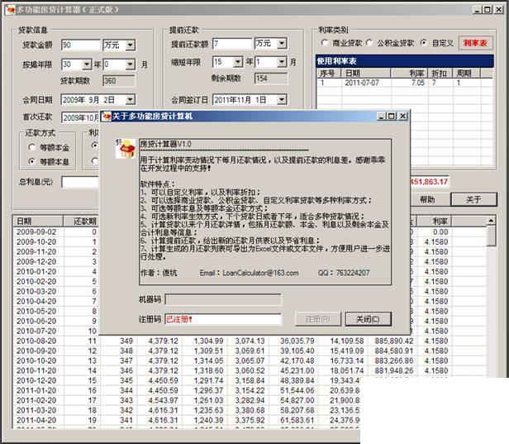Expand the 合同日期 date picker
This screenshot has height=444, width=509.
131,99
